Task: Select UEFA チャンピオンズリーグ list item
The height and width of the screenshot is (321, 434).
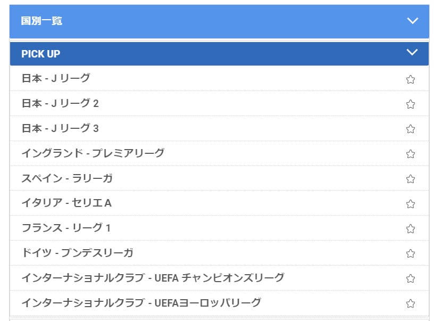Action: [x=153, y=278]
